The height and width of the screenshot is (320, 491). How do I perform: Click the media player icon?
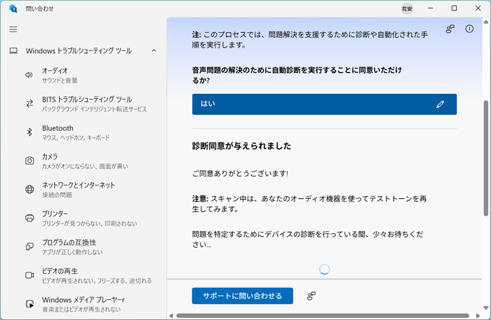[x=29, y=304]
